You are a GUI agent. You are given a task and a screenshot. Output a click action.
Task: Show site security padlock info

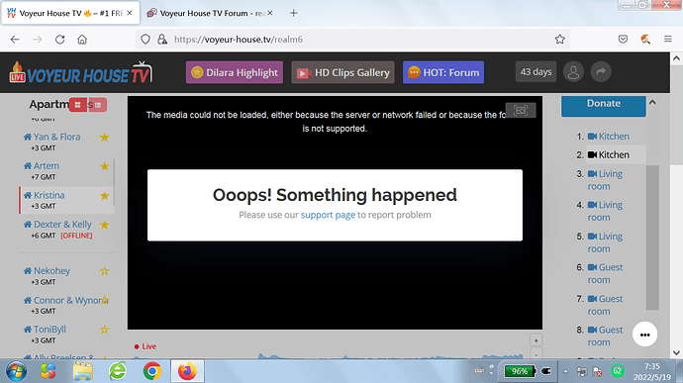click(x=162, y=40)
